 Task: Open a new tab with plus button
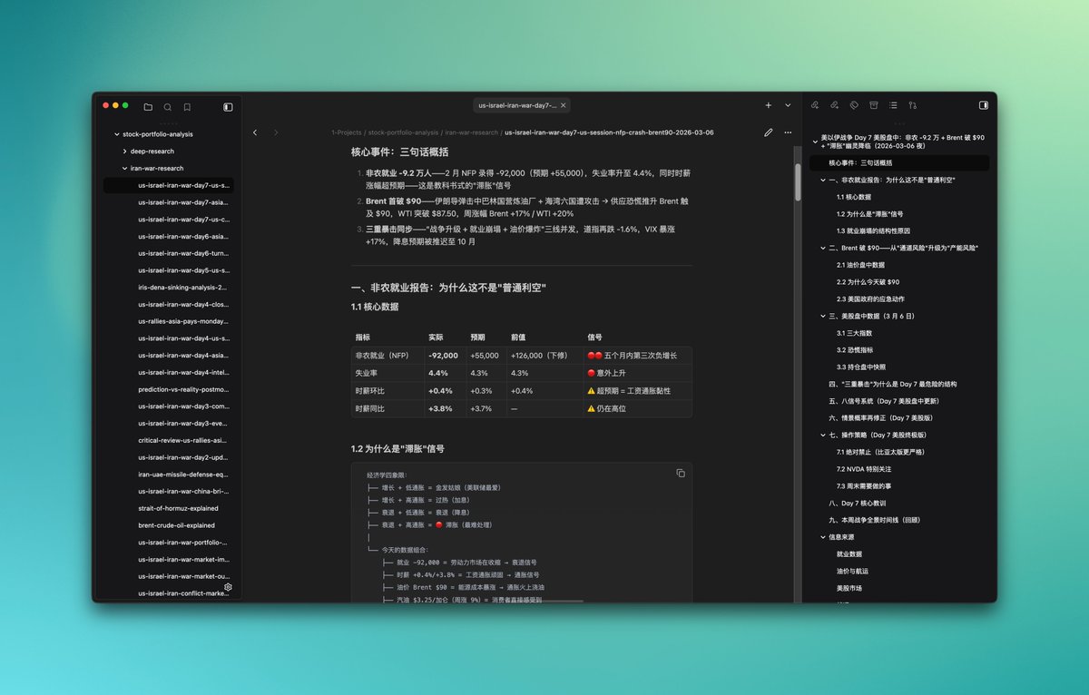click(x=768, y=105)
